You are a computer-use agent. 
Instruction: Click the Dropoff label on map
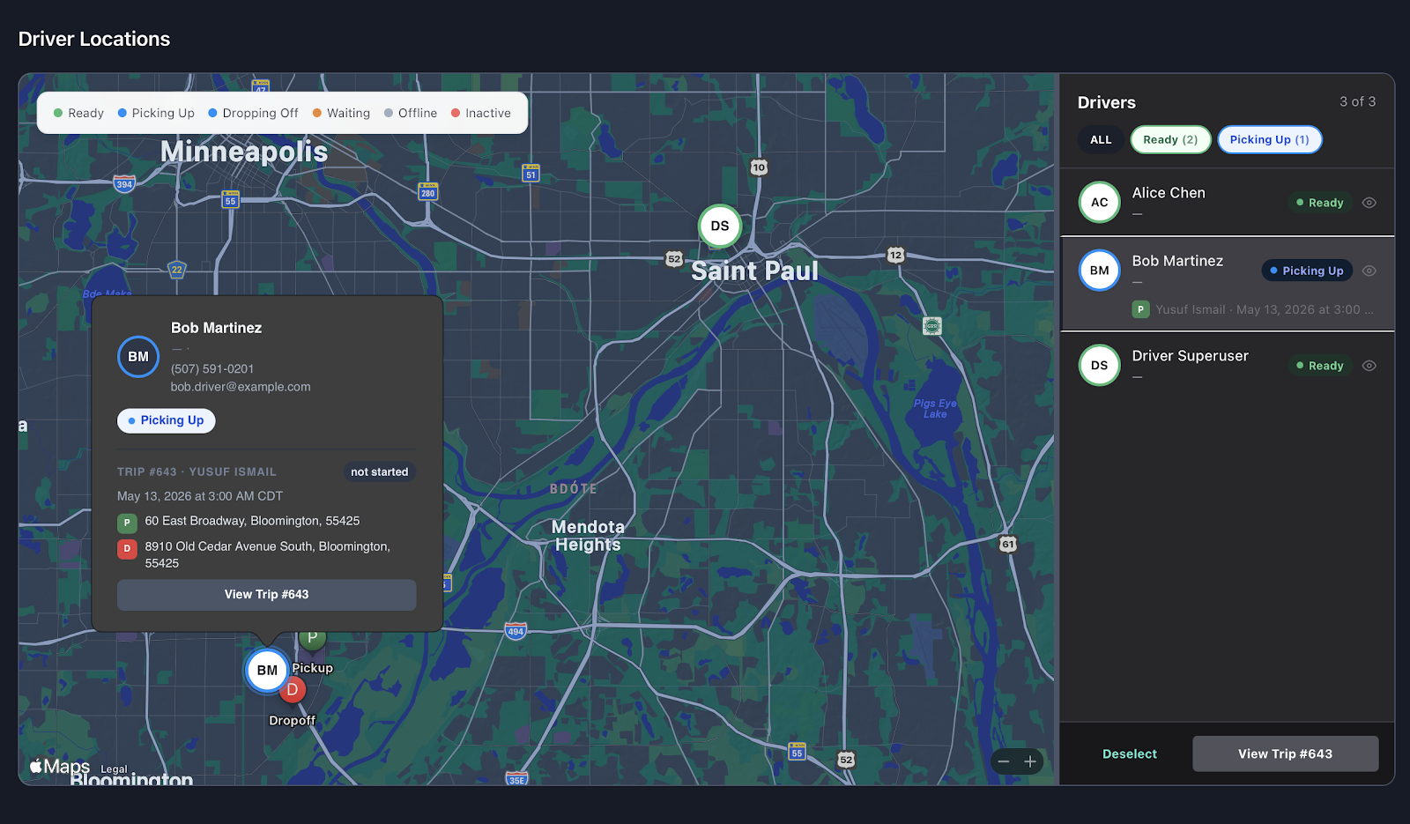coord(292,720)
